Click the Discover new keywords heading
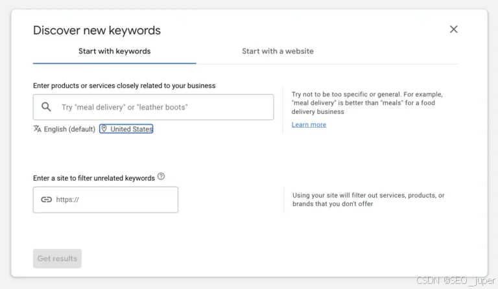This screenshot has height=289, width=498. pos(97,30)
